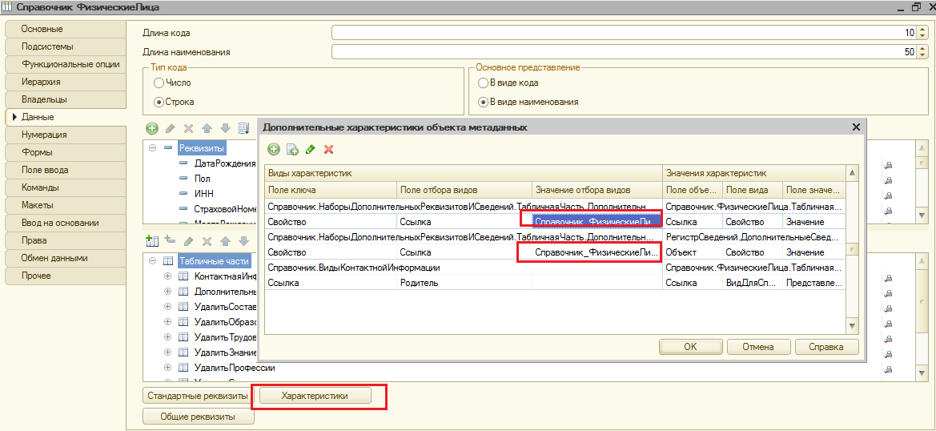Screen dimensions: 936x431
Task: Add tabular part attribute icon above Табличные части
Action: click(170, 240)
